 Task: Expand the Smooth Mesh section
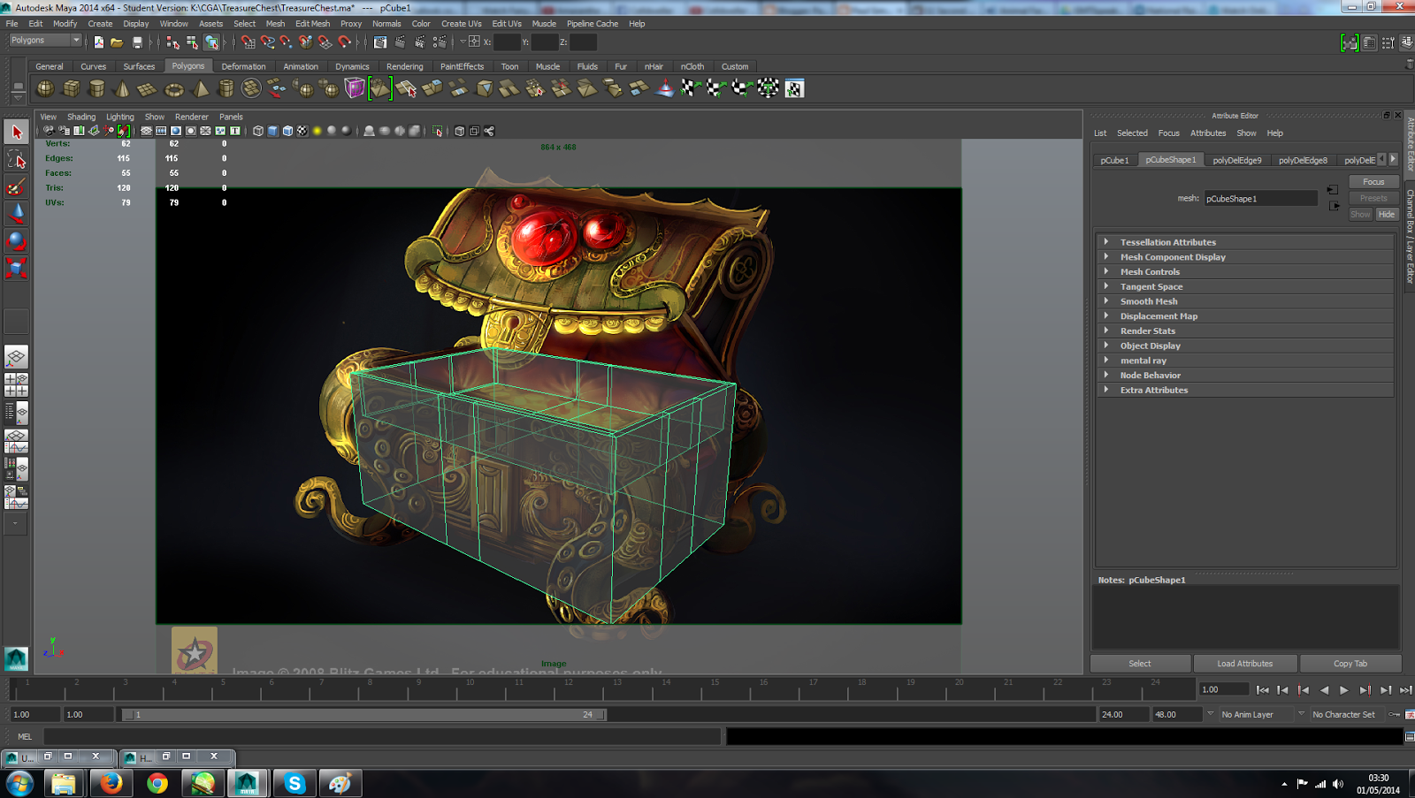(x=1244, y=301)
